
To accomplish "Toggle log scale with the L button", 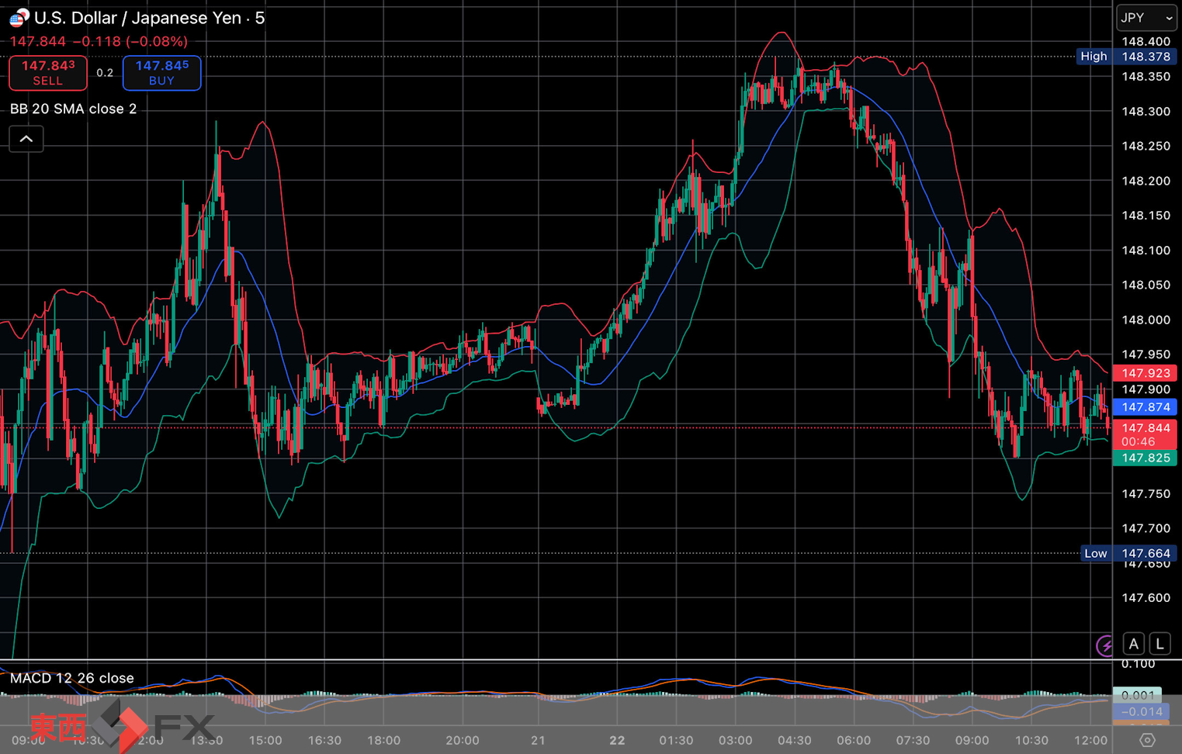I will [1159, 644].
